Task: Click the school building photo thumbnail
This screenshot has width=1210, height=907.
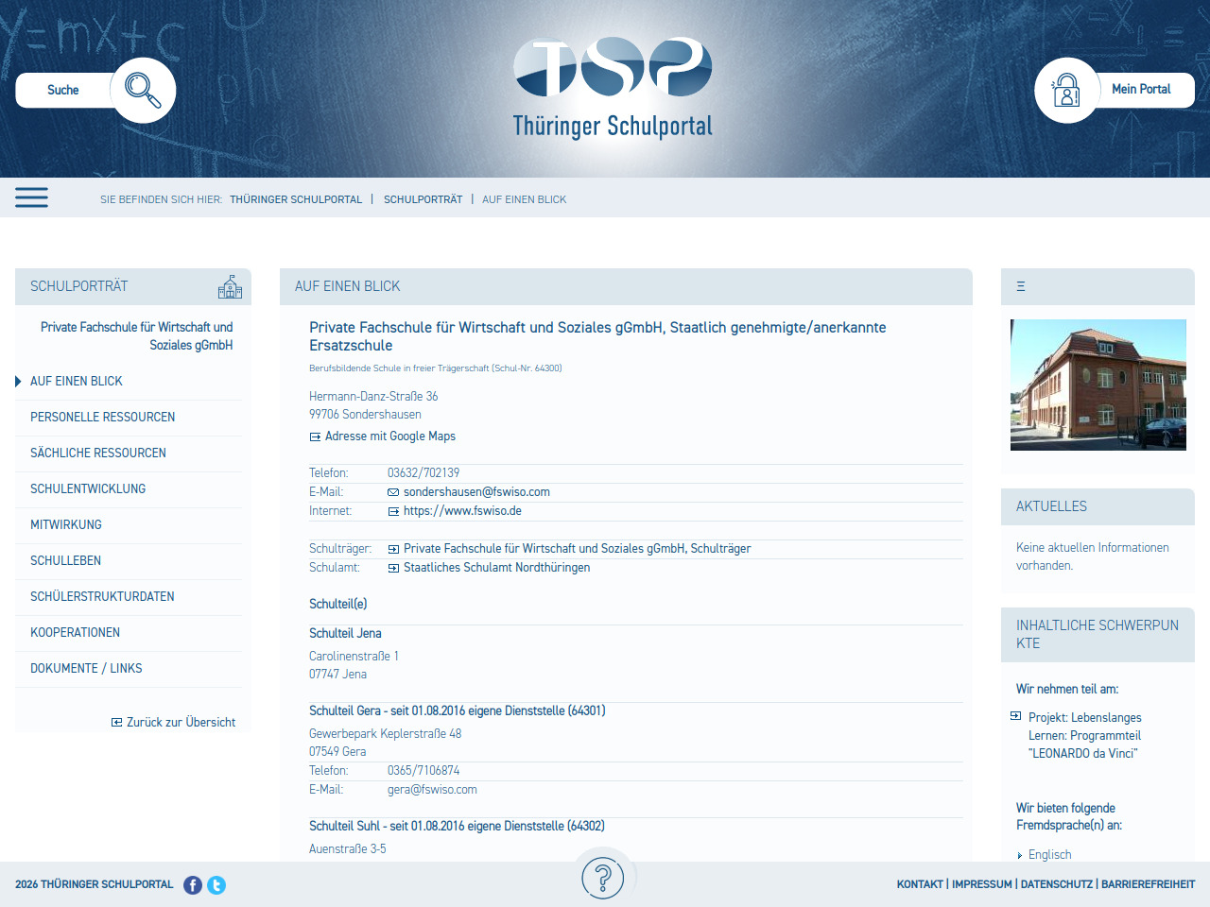Action: pyautogui.click(x=1098, y=385)
